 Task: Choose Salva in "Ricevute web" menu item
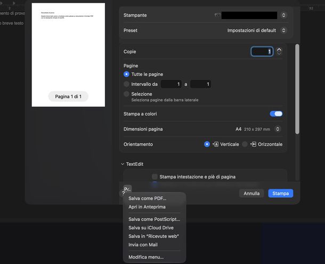coord(155,236)
